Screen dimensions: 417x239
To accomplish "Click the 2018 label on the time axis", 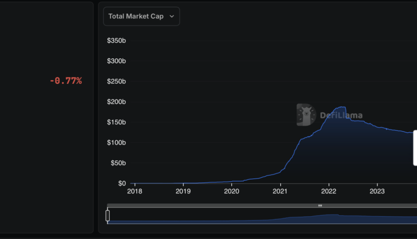I will click(x=134, y=192).
